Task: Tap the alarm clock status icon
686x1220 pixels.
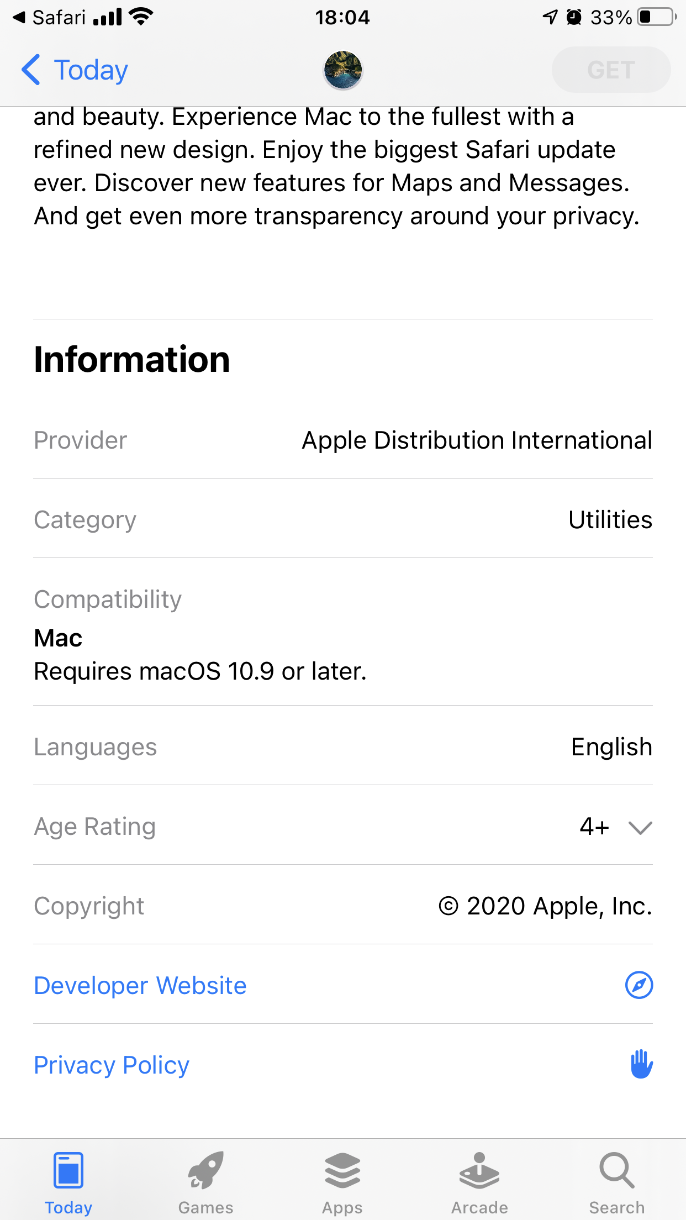Action: tap(574, 17)
